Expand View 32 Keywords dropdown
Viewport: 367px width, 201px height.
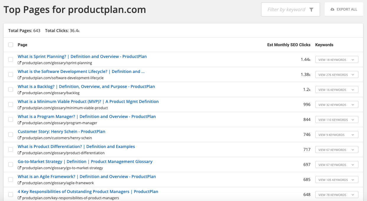point(337,105)
